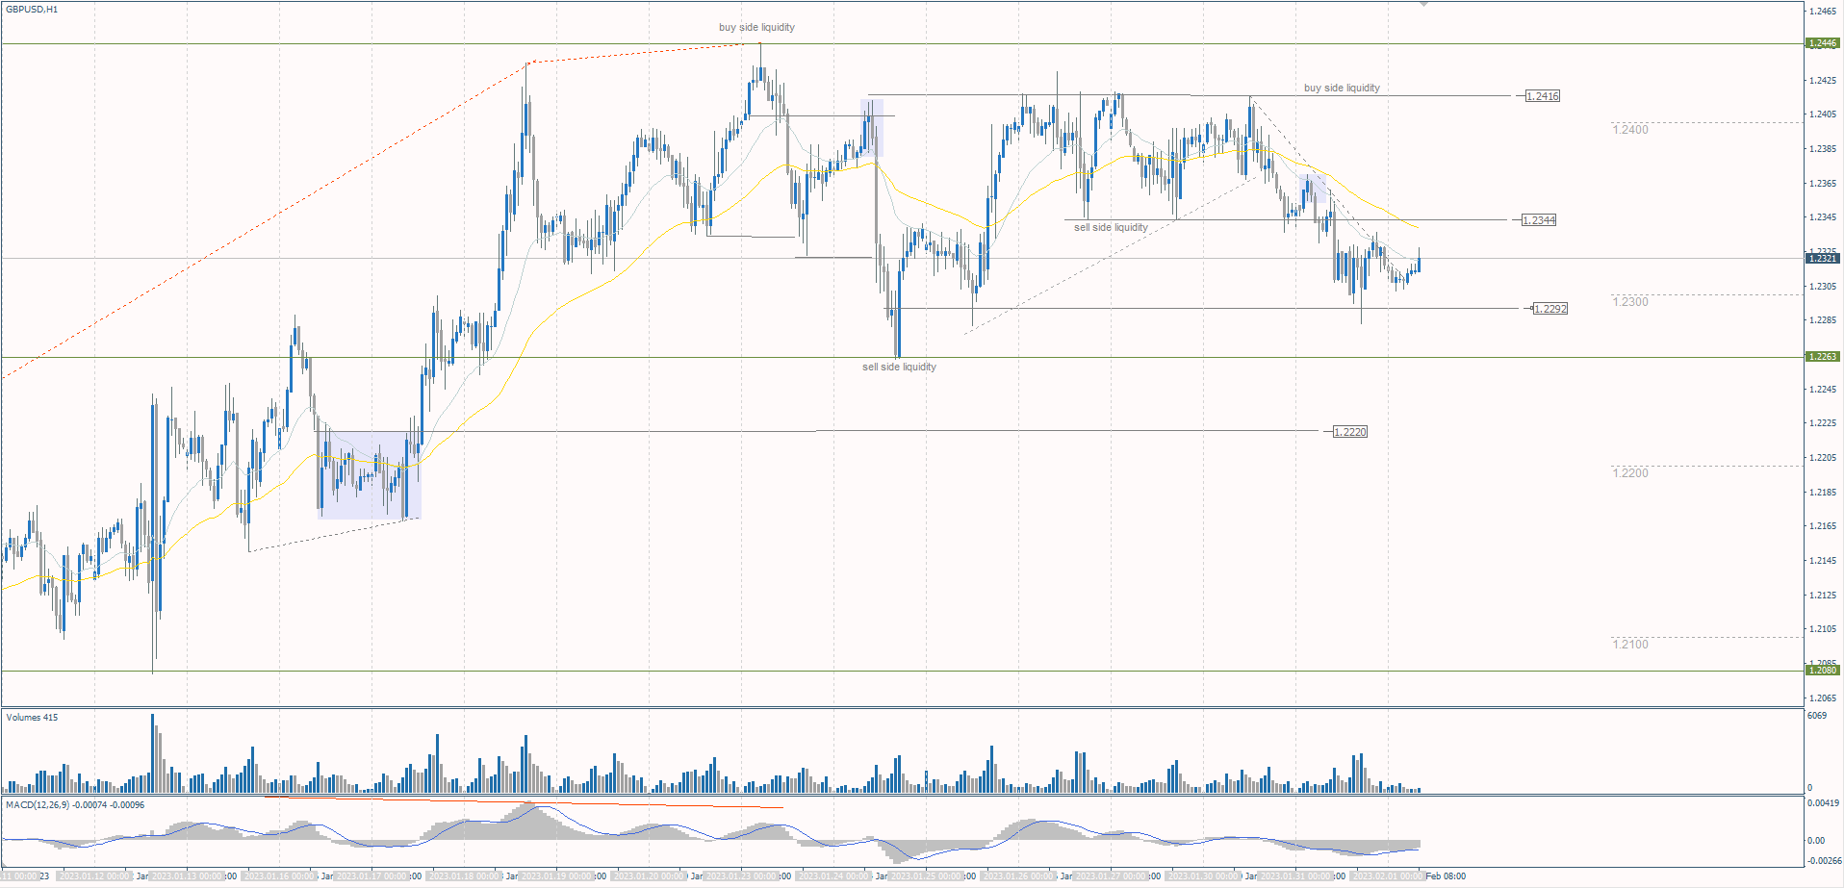Screen dimensions: 1844x888
Task: Click the 2023.01.26 00:00 date marker
Action: pyautogui.click(x=1018, y=876)
